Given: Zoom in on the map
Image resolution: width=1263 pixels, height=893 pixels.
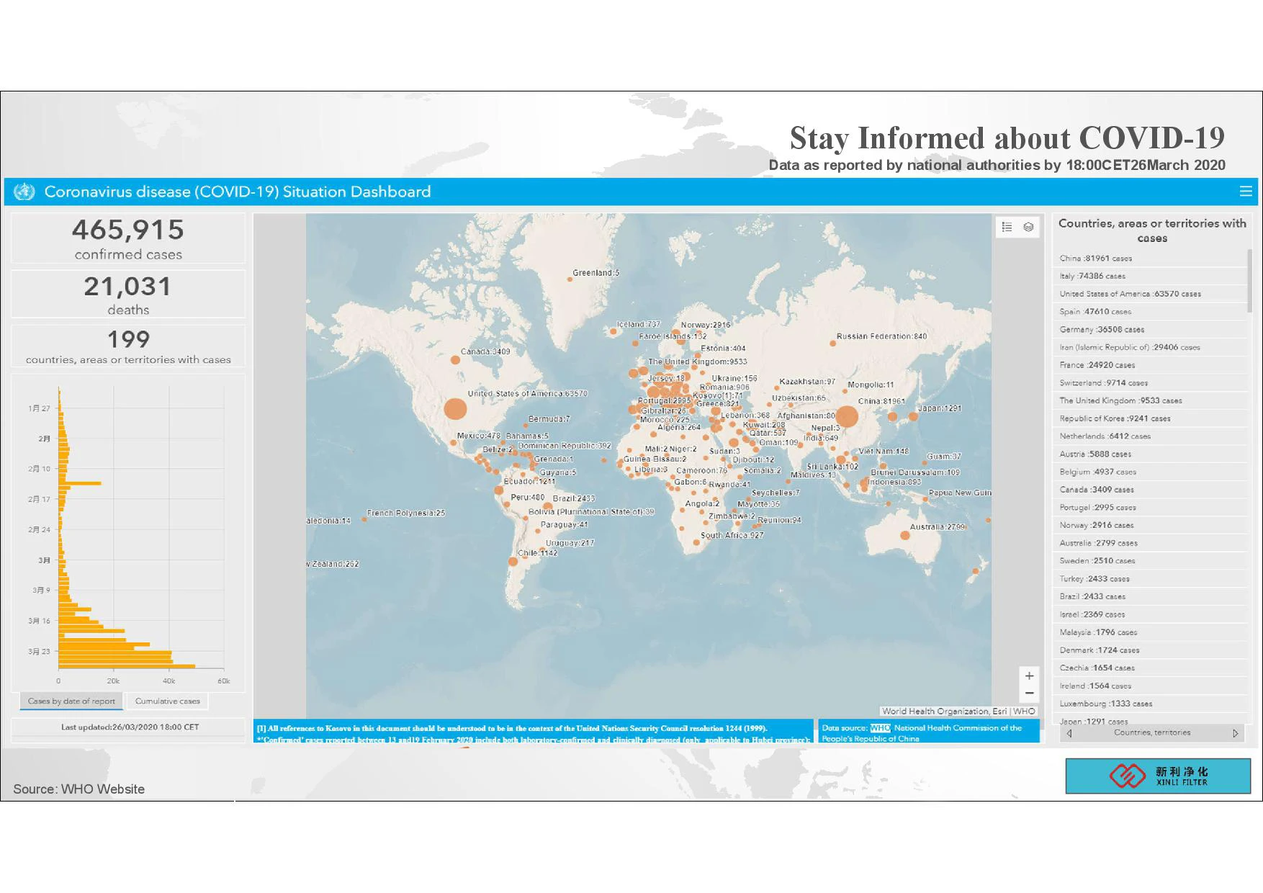Looking at the screenshot, I should tap(1029, 676).
